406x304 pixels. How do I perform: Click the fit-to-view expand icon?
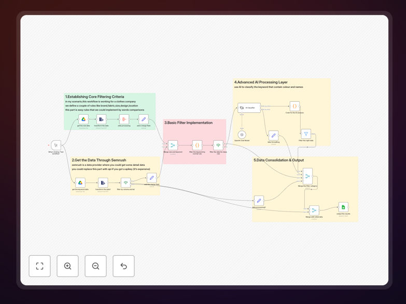click(x=39, y=266)
